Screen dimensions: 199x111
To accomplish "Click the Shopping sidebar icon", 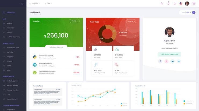I will (4, 57).
